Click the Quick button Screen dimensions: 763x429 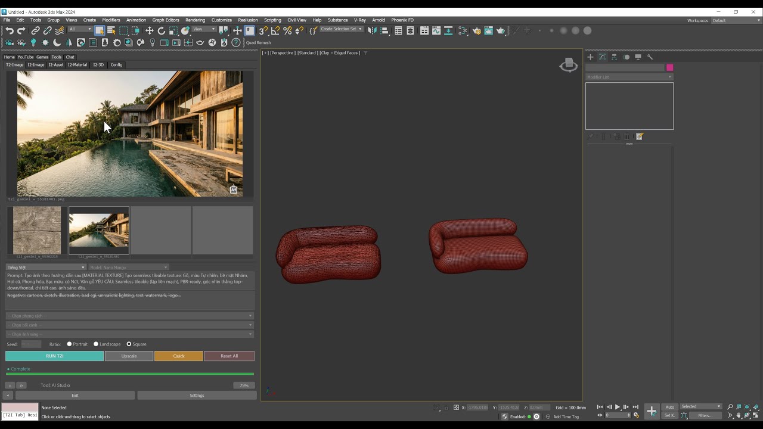(179, 356)
